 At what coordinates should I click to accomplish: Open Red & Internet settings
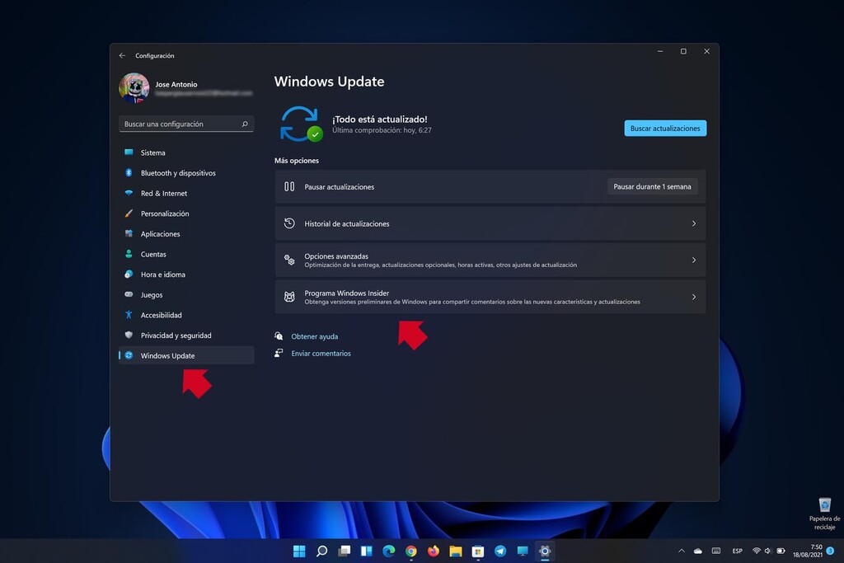pos(186,193)
